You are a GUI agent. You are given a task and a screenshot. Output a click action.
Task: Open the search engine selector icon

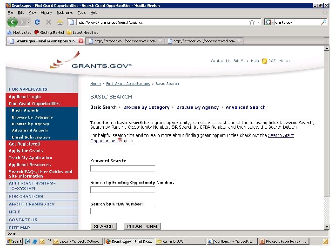tap(268, 22)
